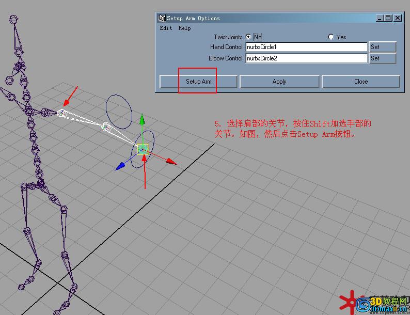Select the No radio for Twist Joints
This screenshot has width=410, height=315.
click(248, 37)
